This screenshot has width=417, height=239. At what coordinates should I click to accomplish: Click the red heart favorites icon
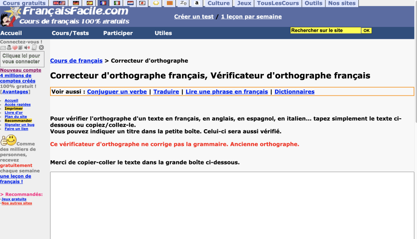click(15, 48)
